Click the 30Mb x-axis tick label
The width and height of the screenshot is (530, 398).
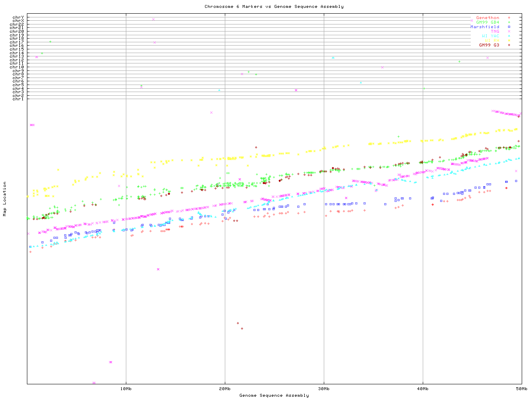pyautogui.click(x=324, y=388)
